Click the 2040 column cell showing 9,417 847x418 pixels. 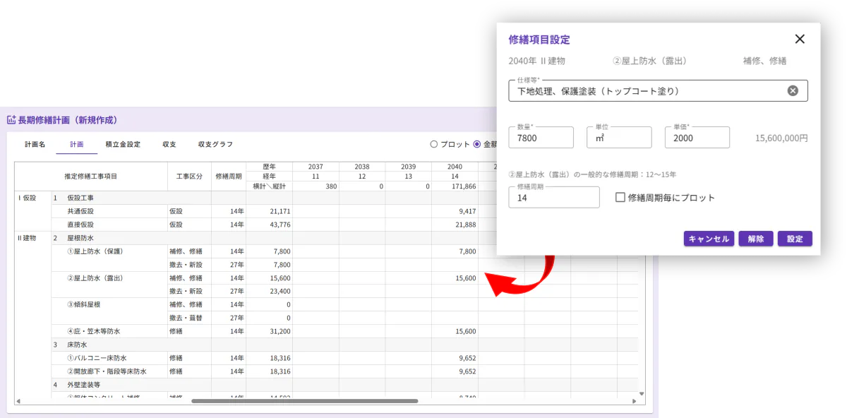tap(455, 211)
